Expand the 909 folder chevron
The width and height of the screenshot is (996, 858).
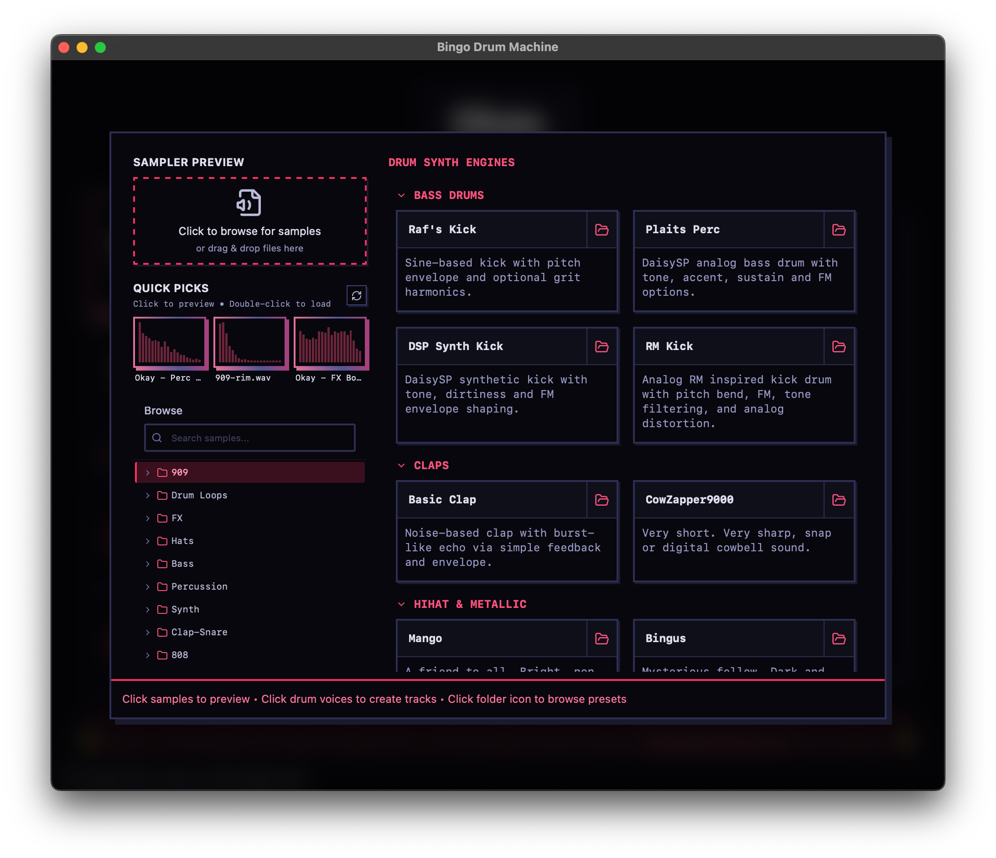tap(148, 473)
